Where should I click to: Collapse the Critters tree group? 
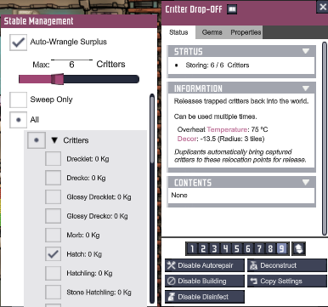[54, 140]
